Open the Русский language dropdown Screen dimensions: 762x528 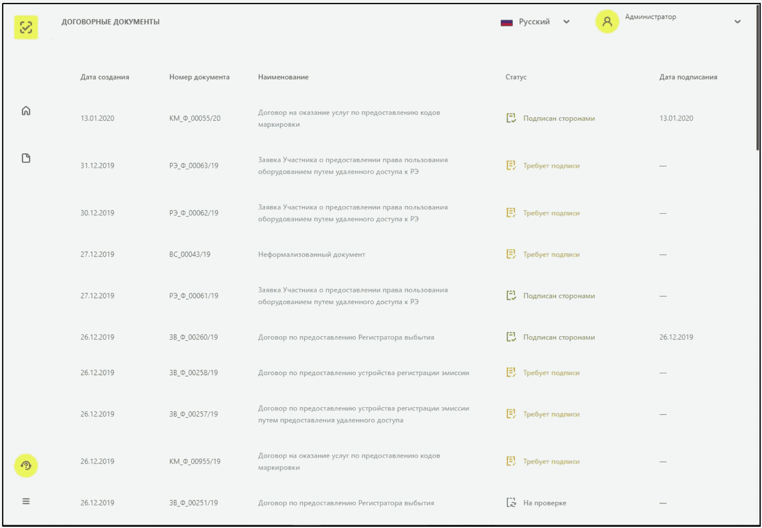pos(534,22)
